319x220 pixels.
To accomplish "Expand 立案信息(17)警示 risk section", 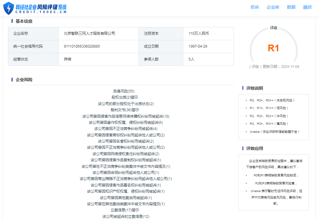I will (x=125, y=210).
